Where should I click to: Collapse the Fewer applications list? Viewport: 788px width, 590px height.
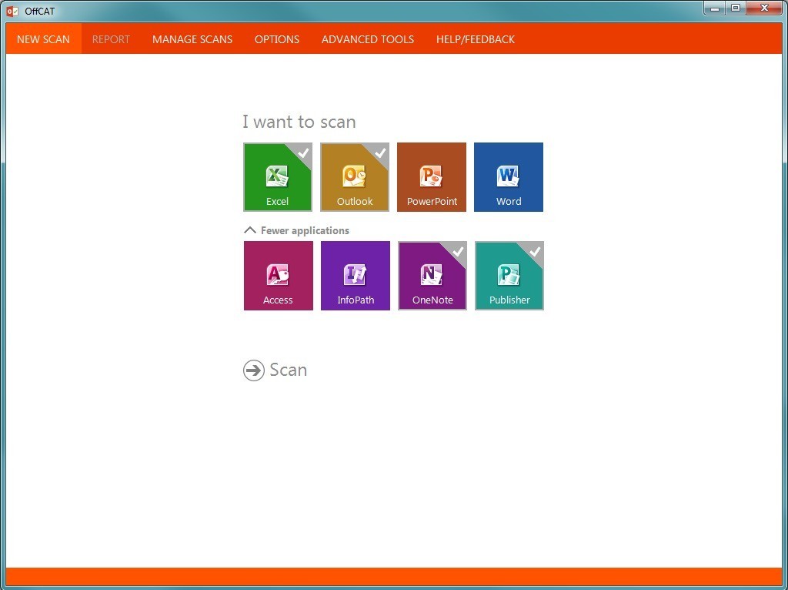[x=296, y=230]
